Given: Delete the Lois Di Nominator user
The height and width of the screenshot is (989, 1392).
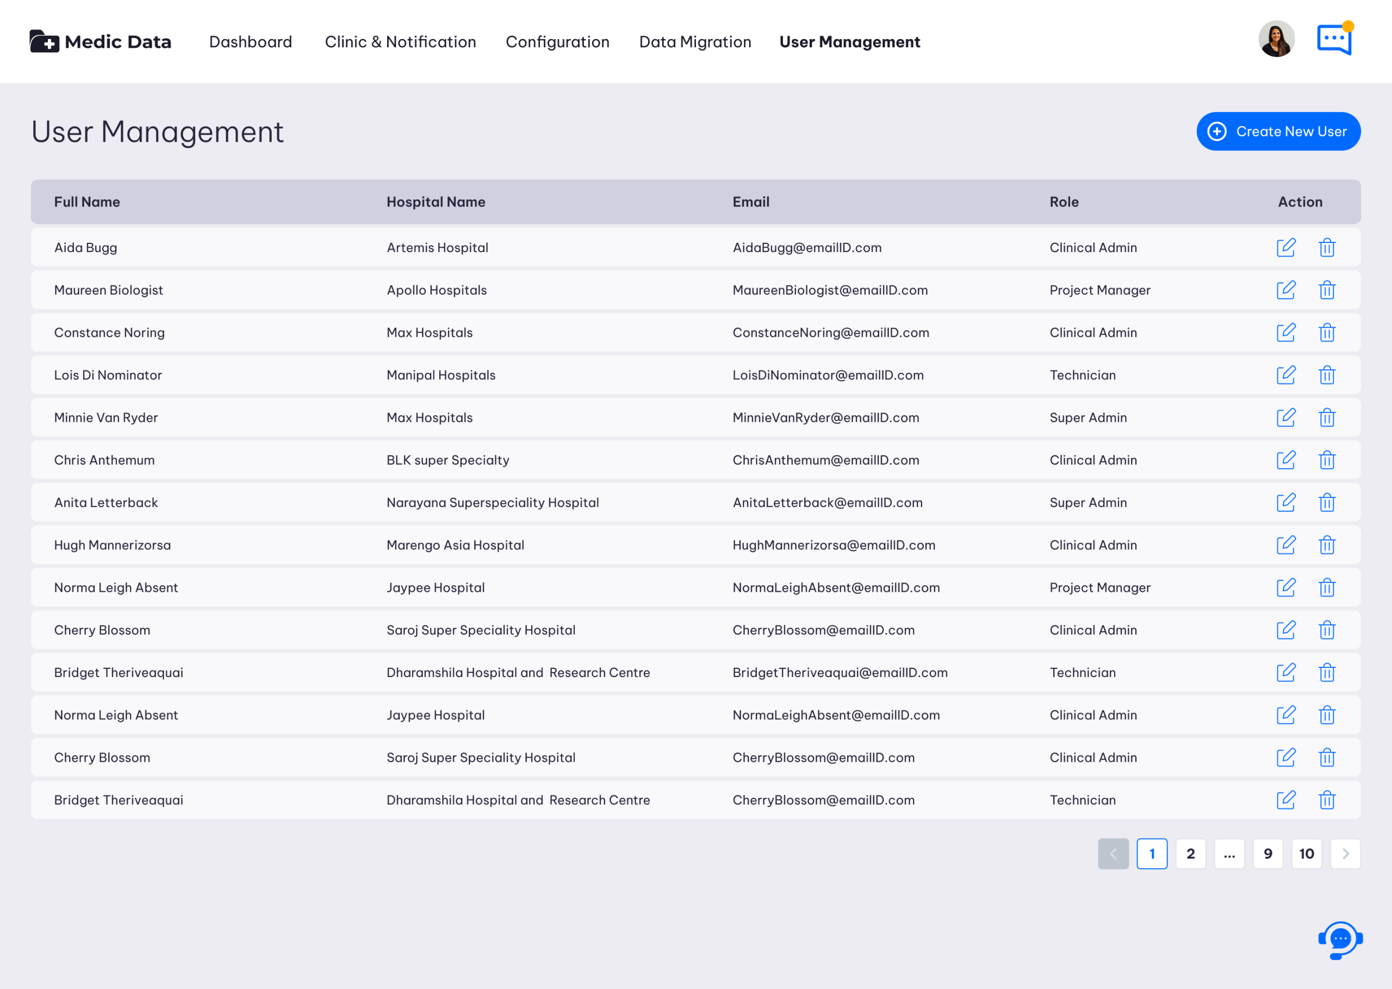Looking at the screenshot, I should click(1327, 375).
